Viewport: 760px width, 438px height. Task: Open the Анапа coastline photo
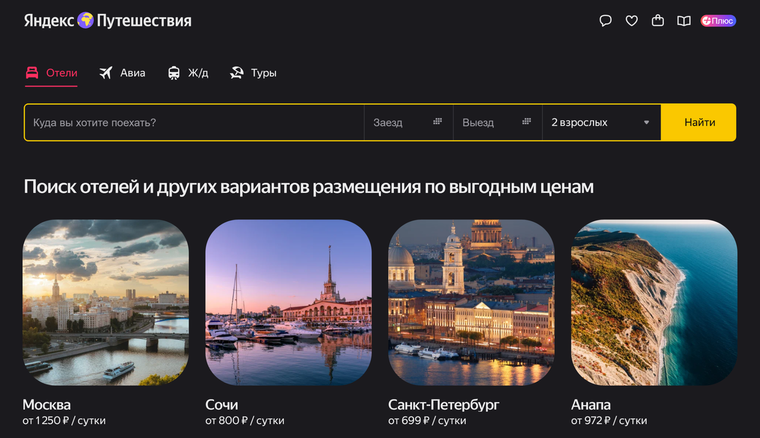[x=654, y=303]
